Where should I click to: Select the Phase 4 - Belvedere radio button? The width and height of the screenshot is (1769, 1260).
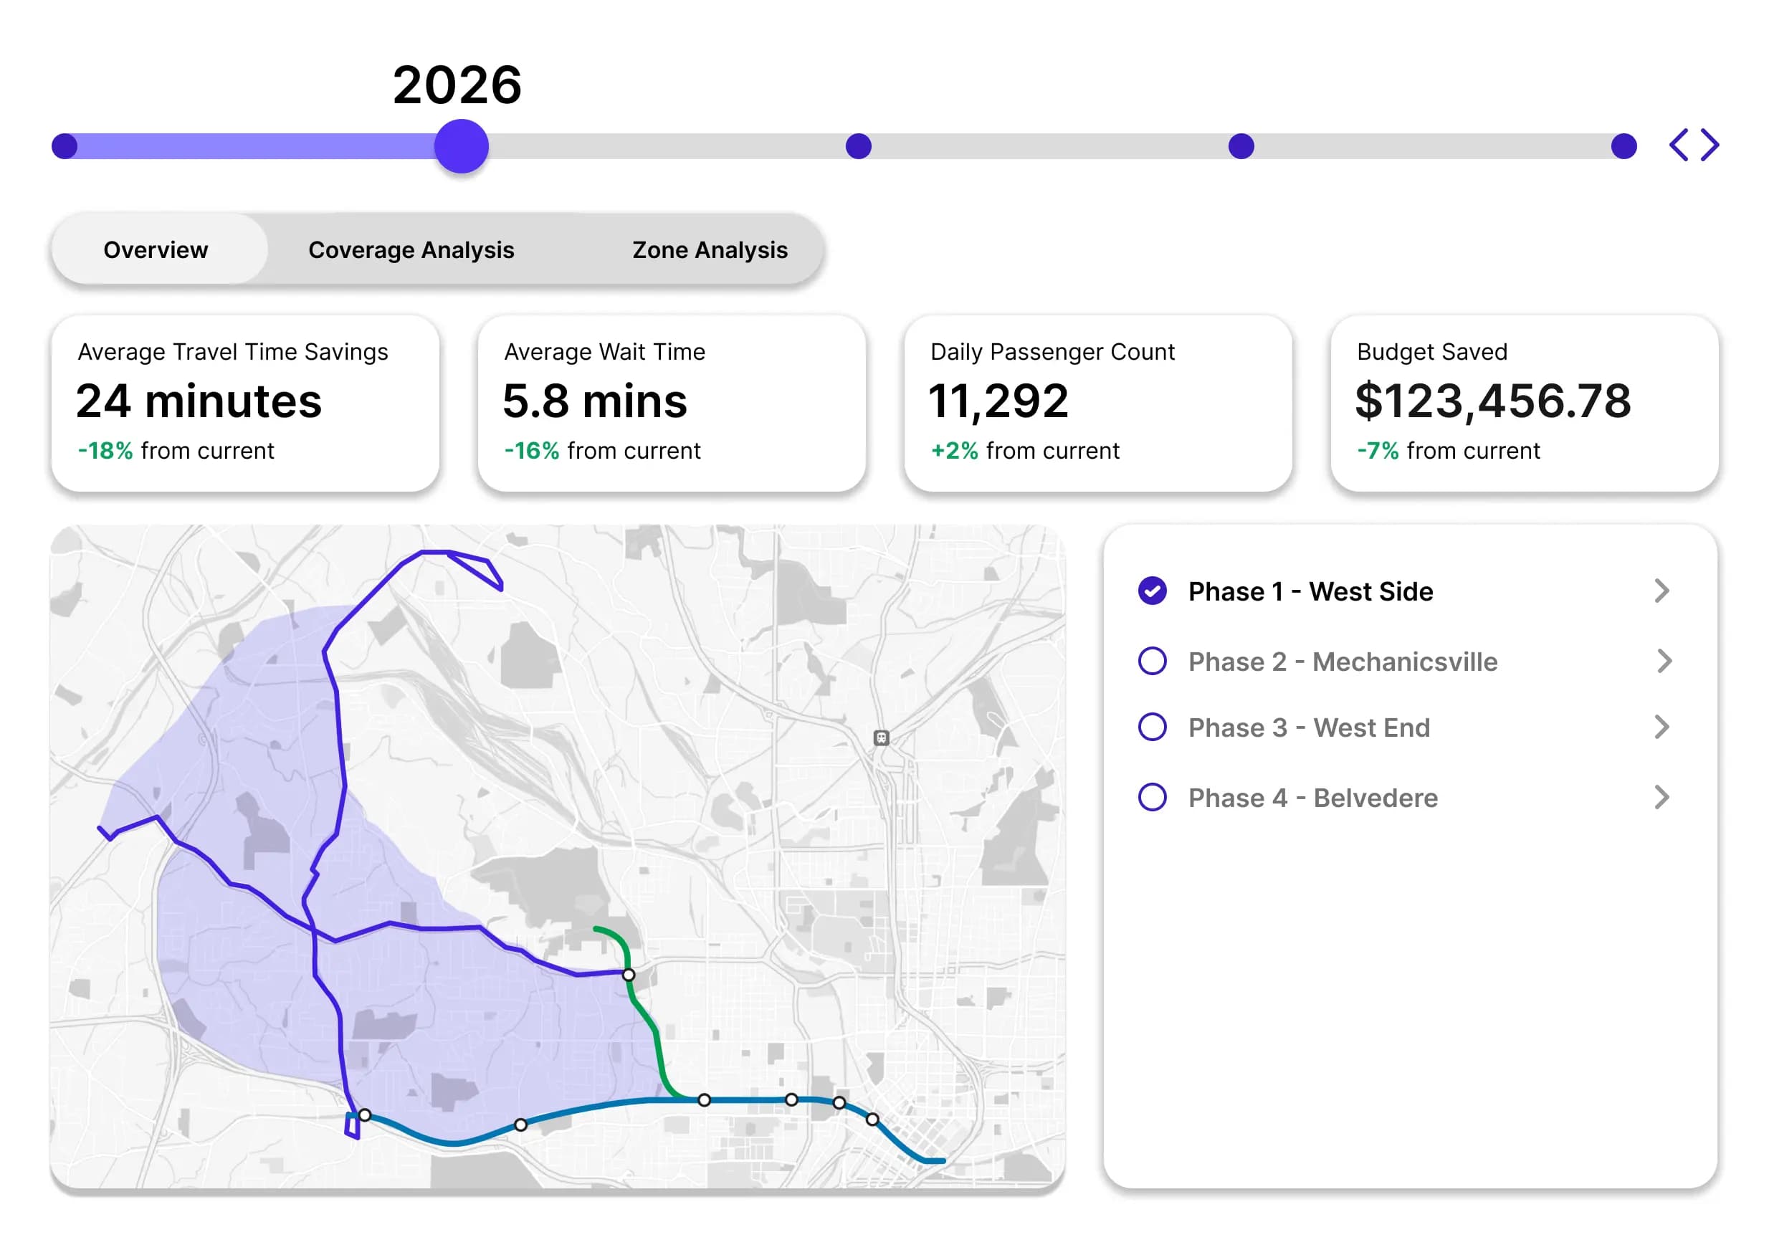pos(1153,797)
